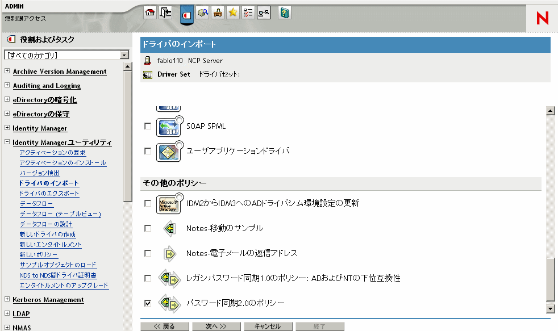Expand eDirectoryの保守 node
The height and width of the screenshot is (331, 558).
(x=7, y=114)
